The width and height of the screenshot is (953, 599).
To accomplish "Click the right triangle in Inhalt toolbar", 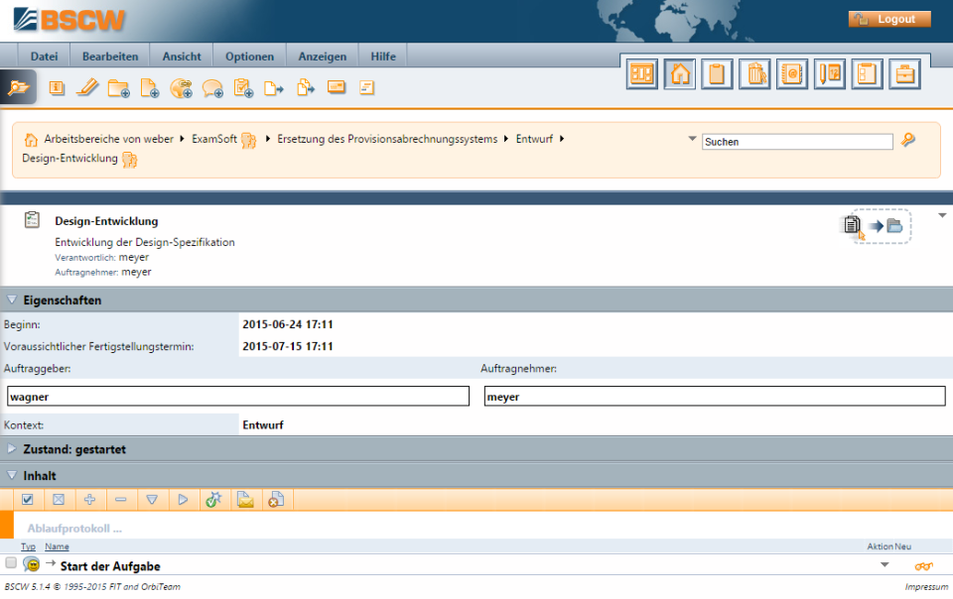I will (183, 500).
